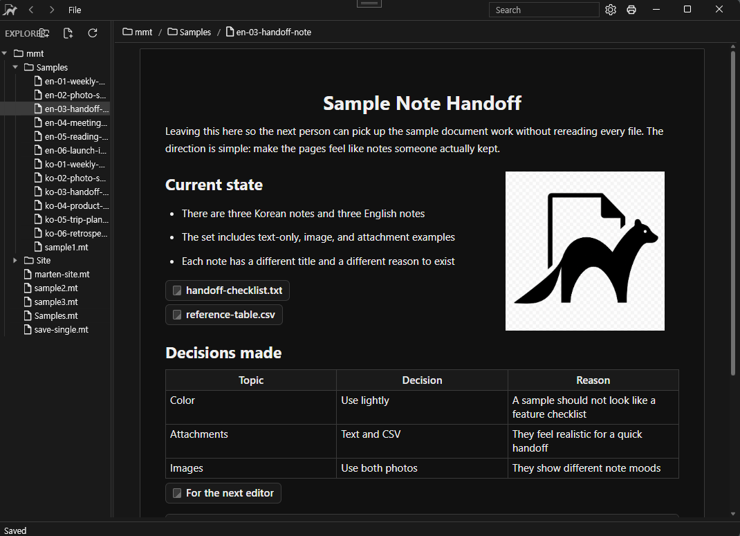Collapse the mmt root folder
This screenshot has height=536, width=740.
4,53
